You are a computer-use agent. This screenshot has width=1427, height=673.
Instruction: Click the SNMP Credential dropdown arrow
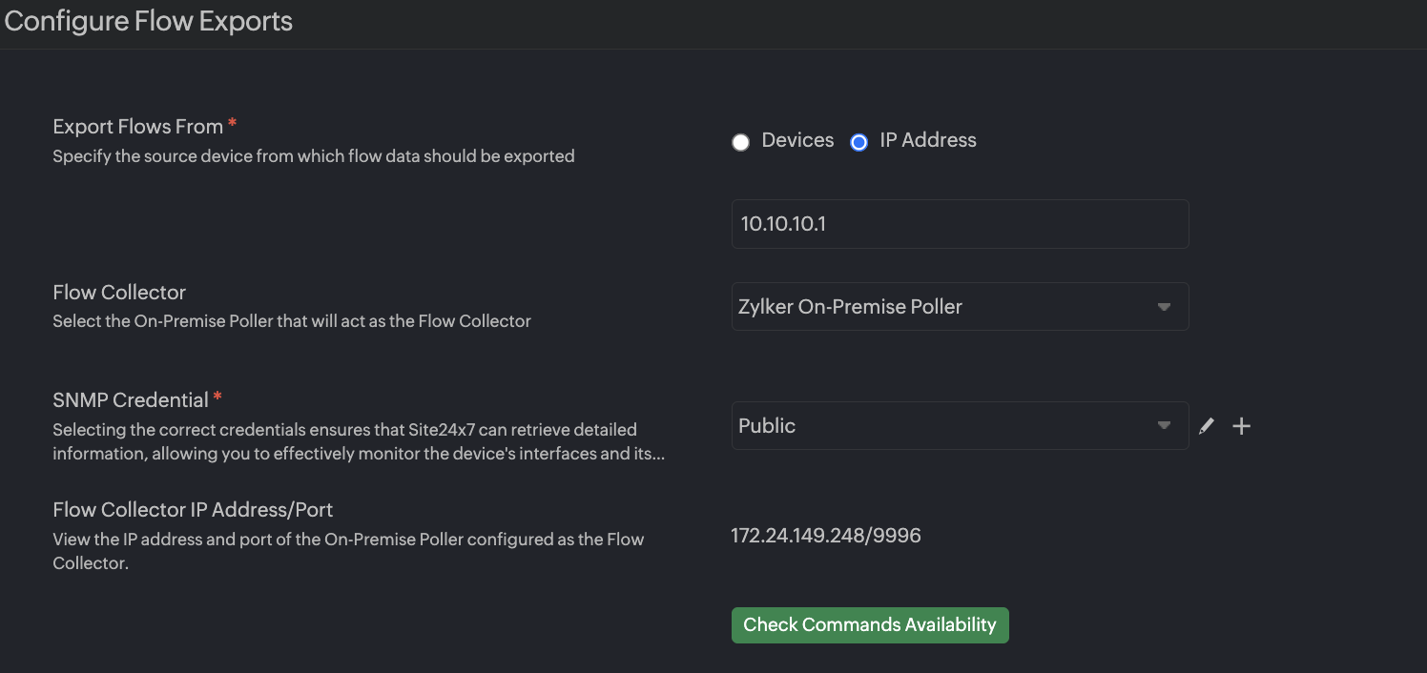[1164, 426]
